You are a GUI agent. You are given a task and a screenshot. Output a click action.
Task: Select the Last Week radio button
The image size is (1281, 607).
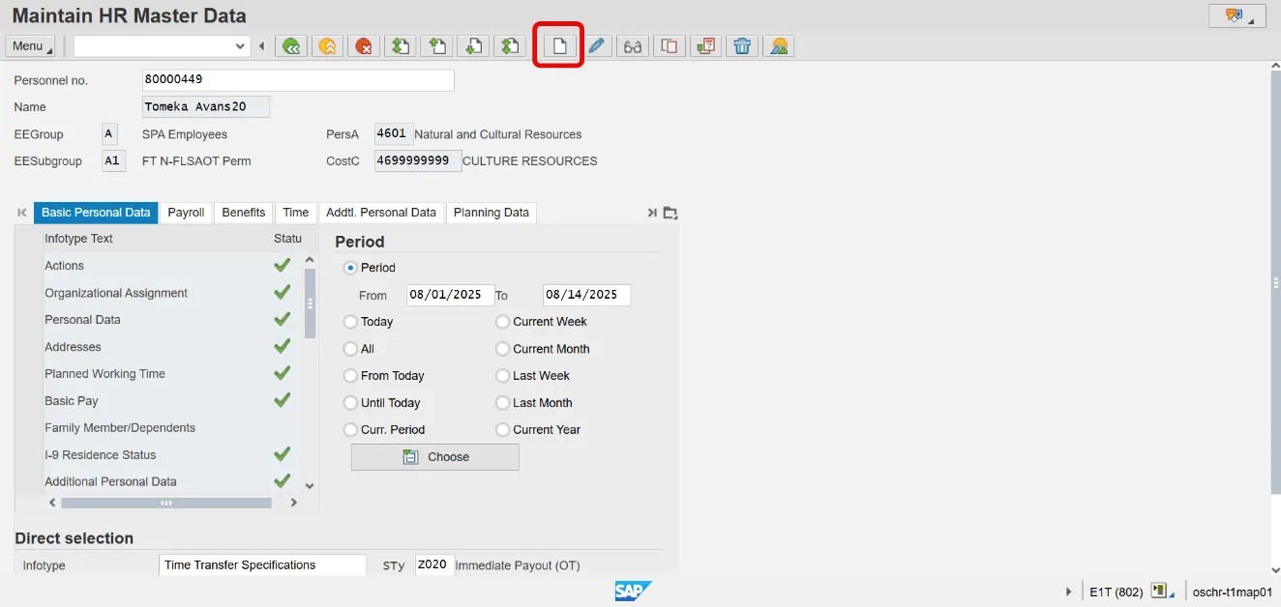click(503, 376)
